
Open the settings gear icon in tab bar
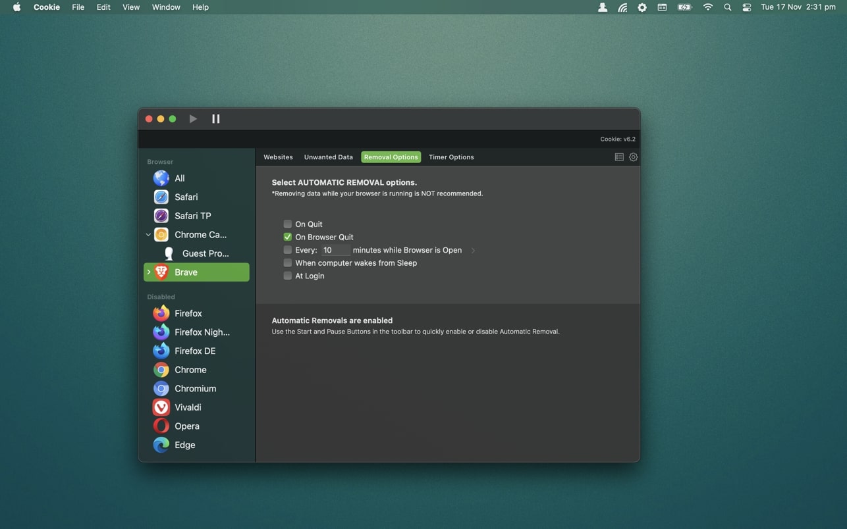[x=633, y=157]
